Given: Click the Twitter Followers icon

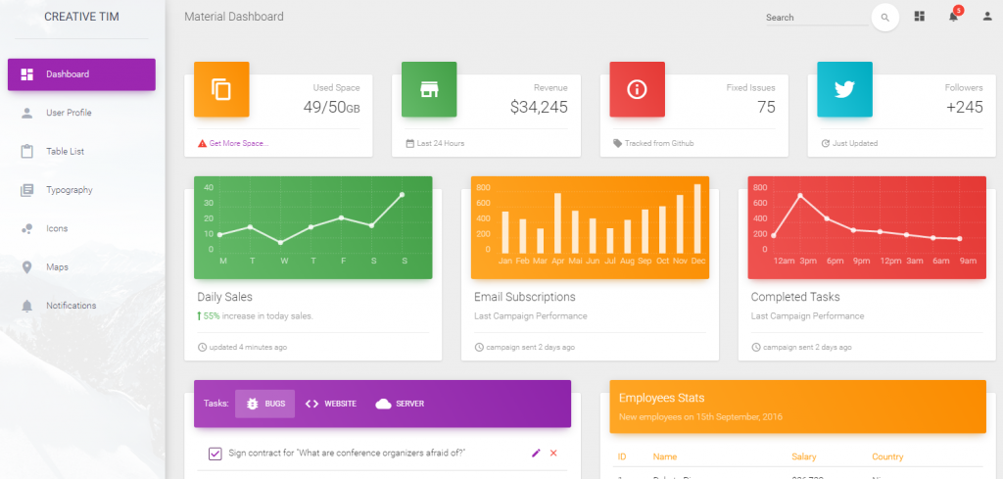Looking at the screenshot, I should click(844, 89).
